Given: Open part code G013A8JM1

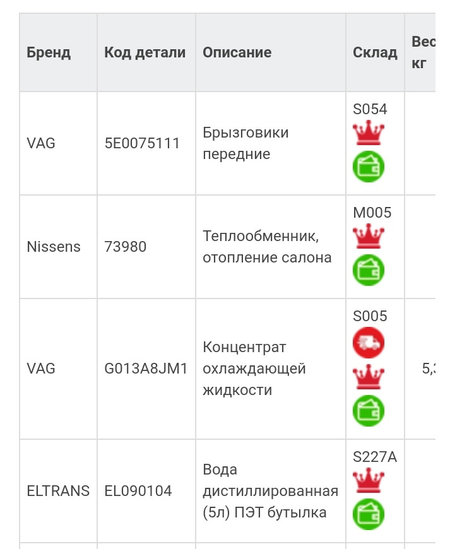Looking at the screenshot, I should pos(146,369).
